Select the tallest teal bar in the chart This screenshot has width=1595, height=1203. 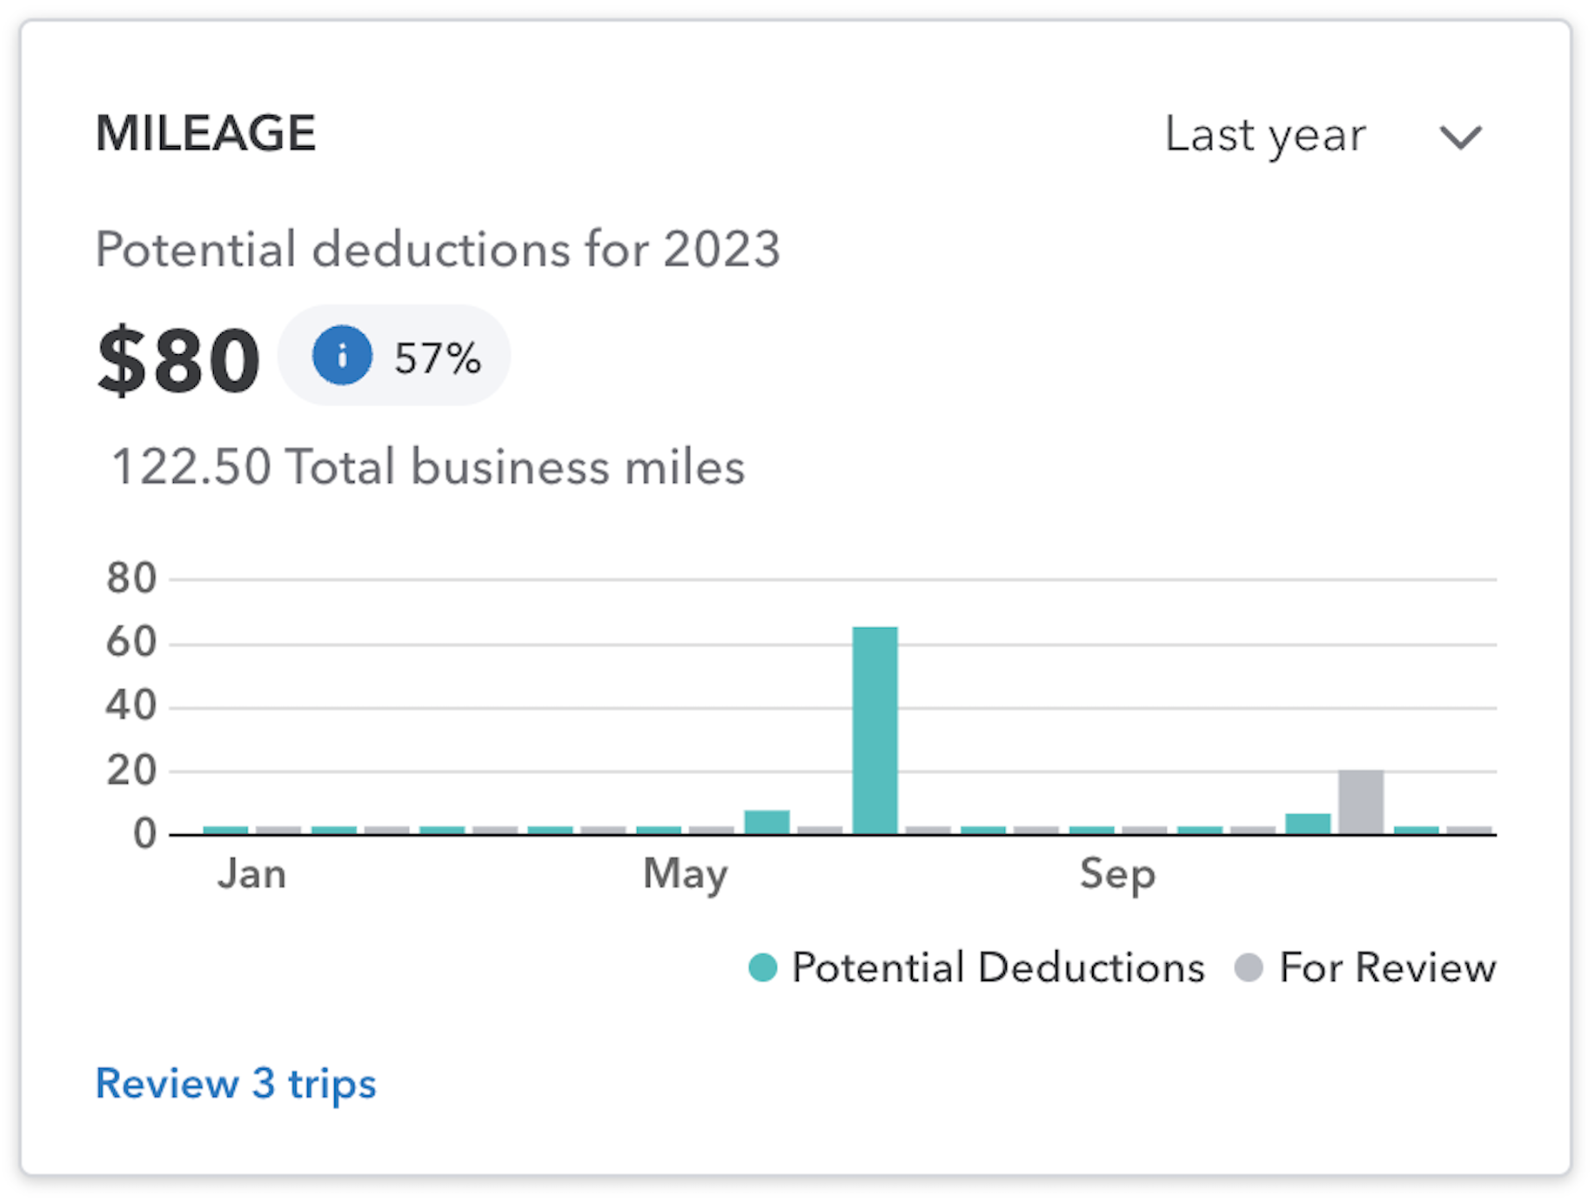click(x=875, y=731)
